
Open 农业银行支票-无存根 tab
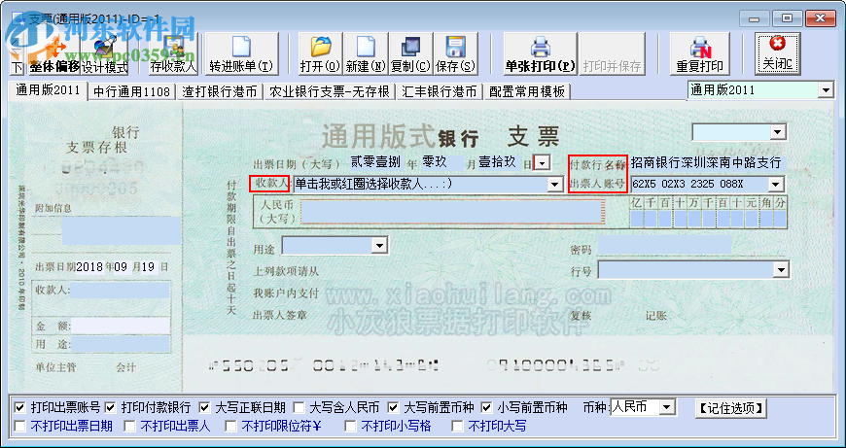(330, 91)
